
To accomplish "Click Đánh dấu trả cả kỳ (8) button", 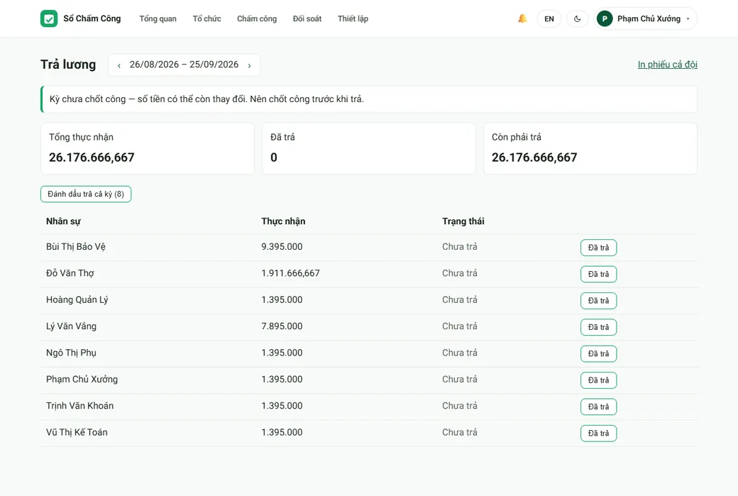I will tap(86, 194).
